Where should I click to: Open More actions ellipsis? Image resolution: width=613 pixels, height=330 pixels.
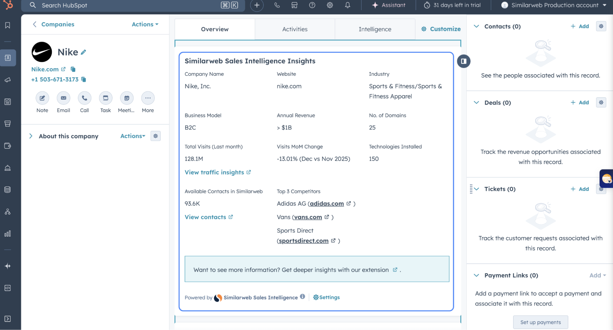point(148,98)
